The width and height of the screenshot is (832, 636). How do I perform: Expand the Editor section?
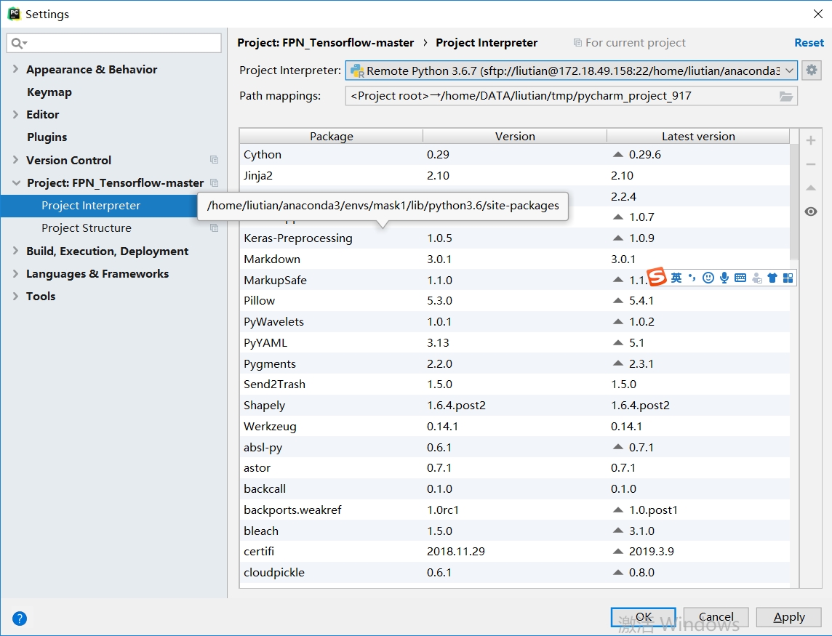15,114
